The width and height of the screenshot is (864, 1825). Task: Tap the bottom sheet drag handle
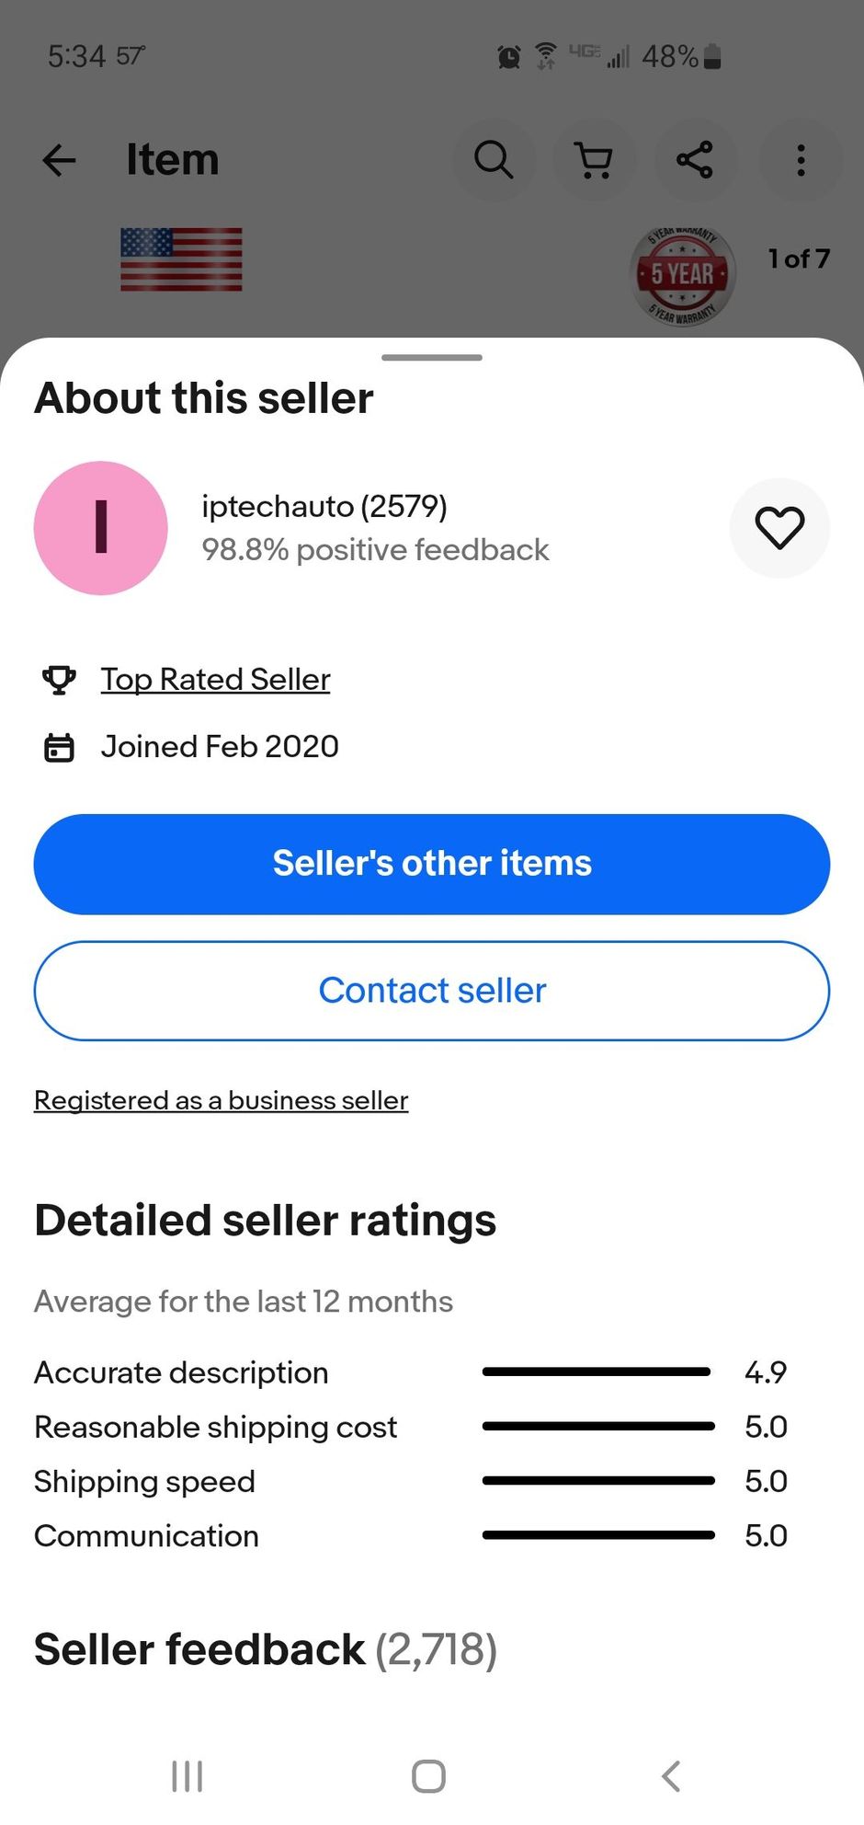pos(432,357)
